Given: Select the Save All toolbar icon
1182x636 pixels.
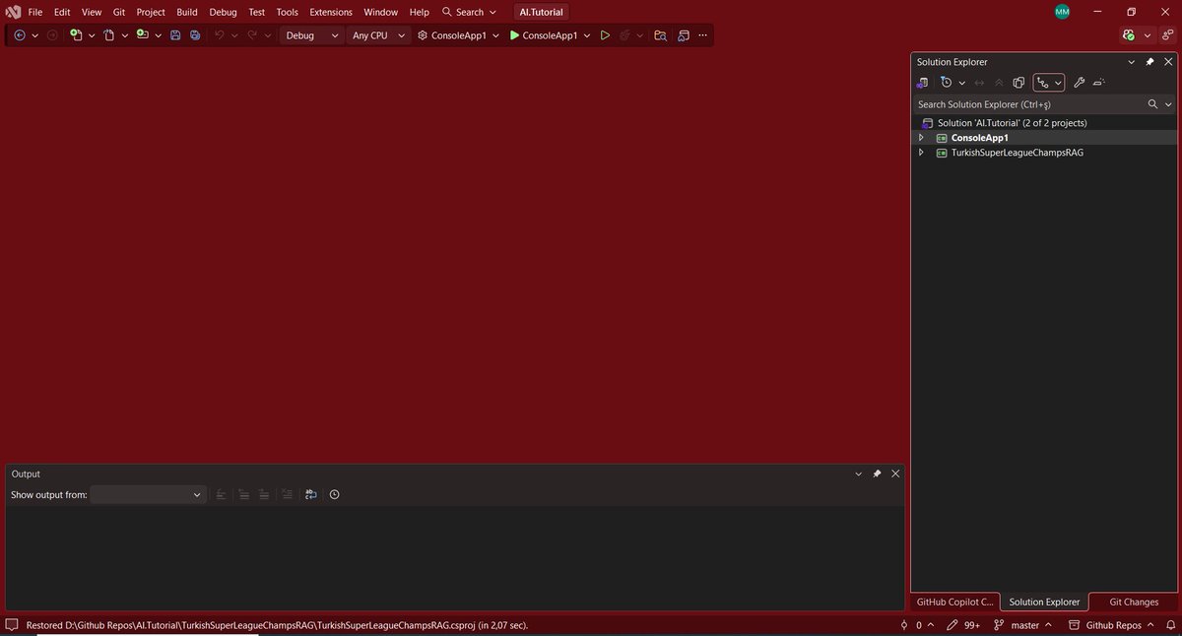Looking at the screenshot, I should click(x=196, y=35).
